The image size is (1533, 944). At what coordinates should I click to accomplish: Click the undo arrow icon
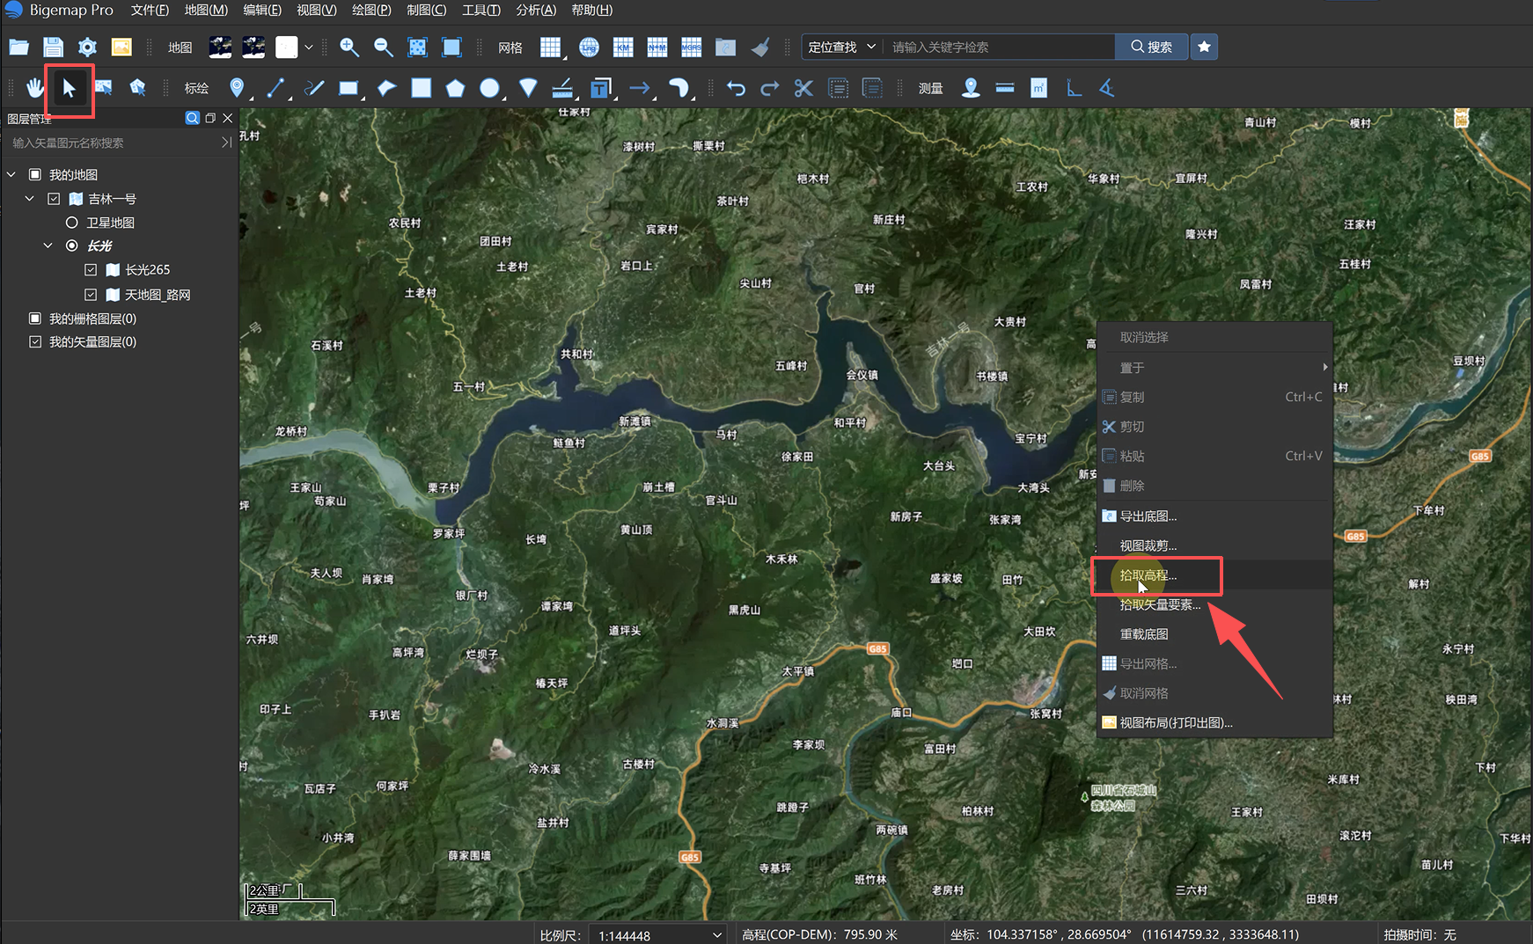[x=736, y=88]
